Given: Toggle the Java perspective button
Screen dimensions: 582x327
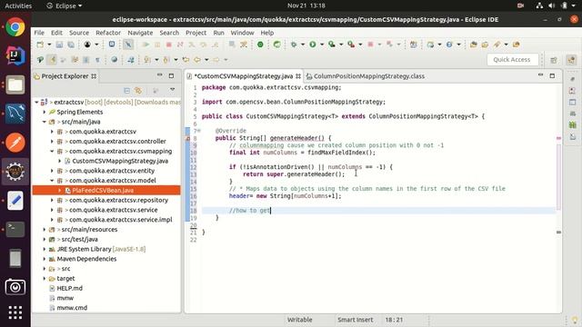Looking at the screenshot, I should 571,60.
